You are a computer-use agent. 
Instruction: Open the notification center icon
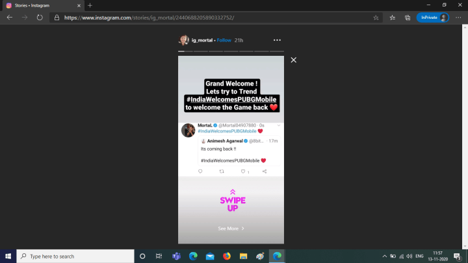(x=458, y=256)
